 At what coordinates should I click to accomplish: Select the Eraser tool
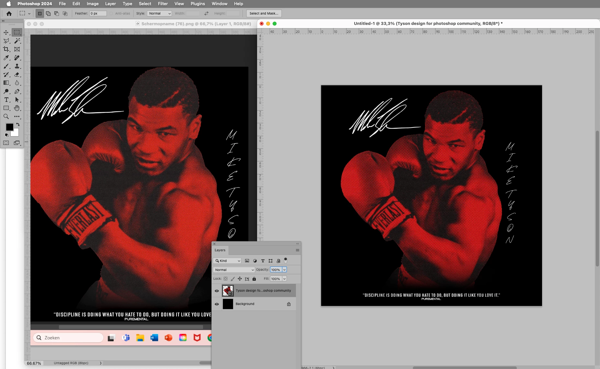(17, 74)
